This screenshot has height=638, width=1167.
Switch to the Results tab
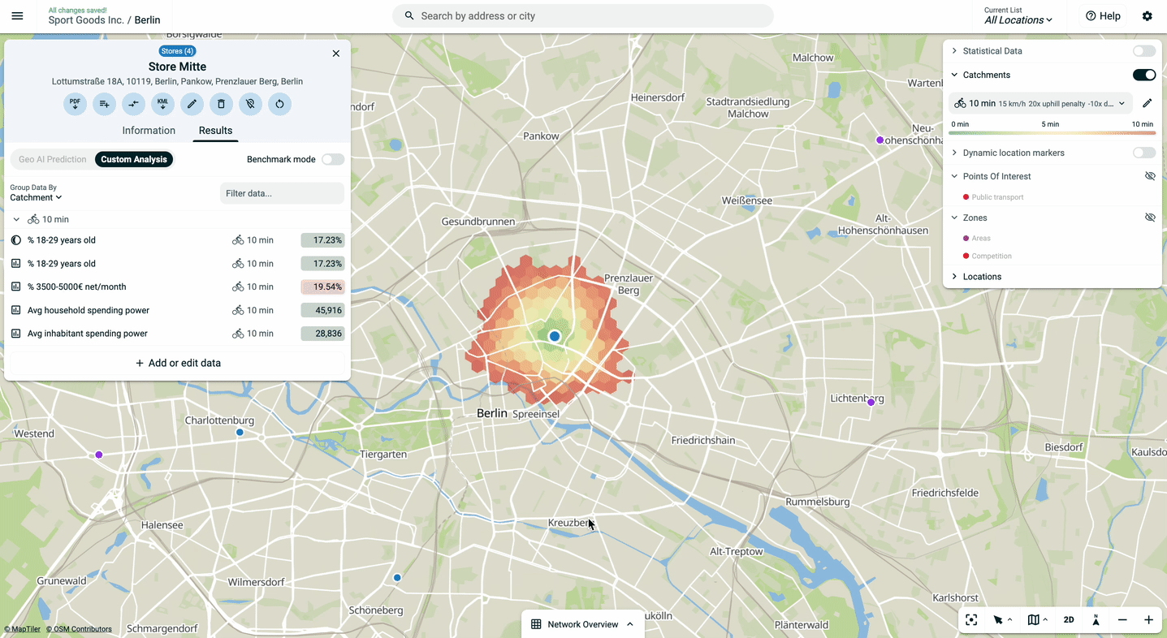tap(215, 131)
